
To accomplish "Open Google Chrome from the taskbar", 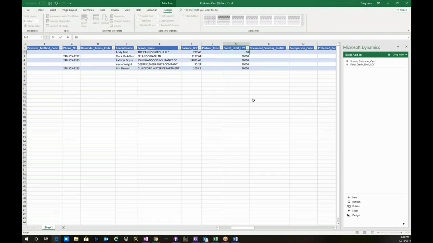I will [x=156, y=239].
